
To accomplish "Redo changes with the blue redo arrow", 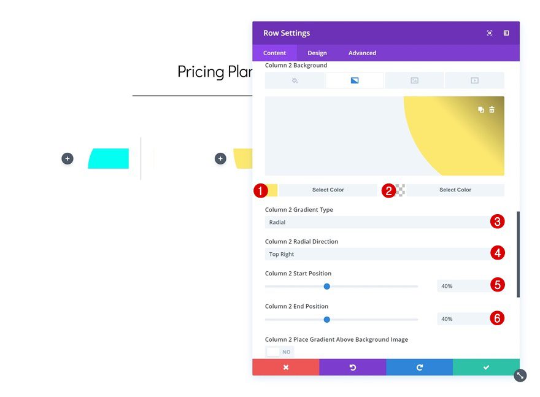I will (419, 366).
